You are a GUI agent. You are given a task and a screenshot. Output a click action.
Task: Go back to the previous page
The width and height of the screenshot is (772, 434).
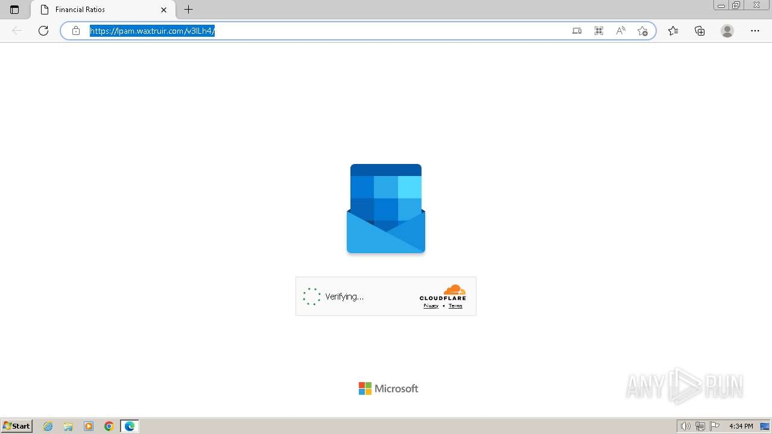coord(17,31)
